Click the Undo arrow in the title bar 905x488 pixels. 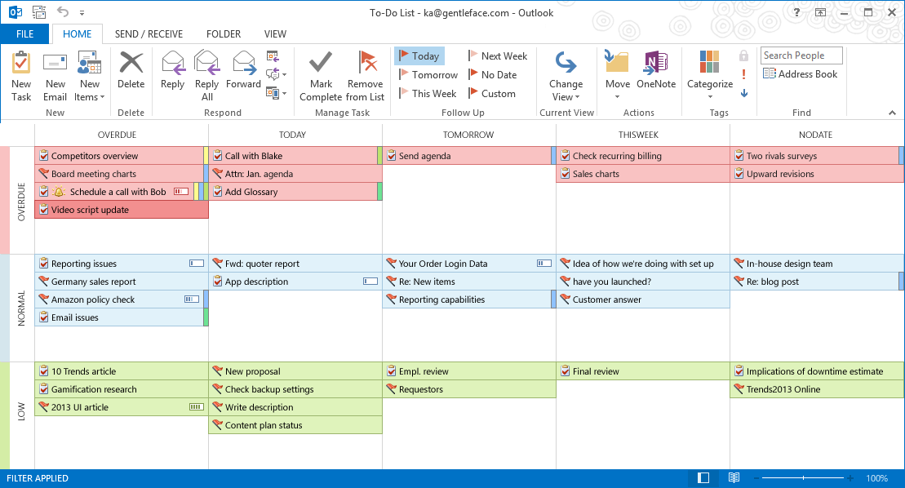coord(62,11)
